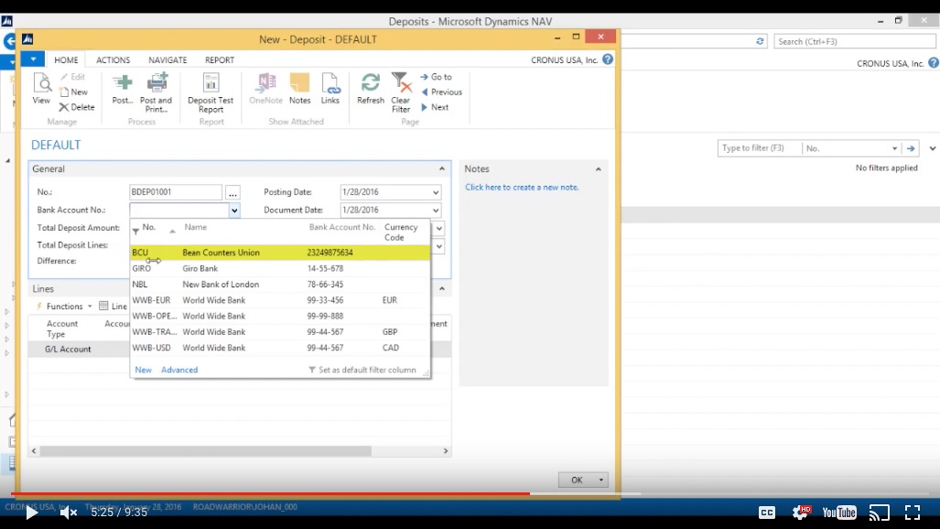
Task: Collapse the Notes pane
Action: point(599,169)
